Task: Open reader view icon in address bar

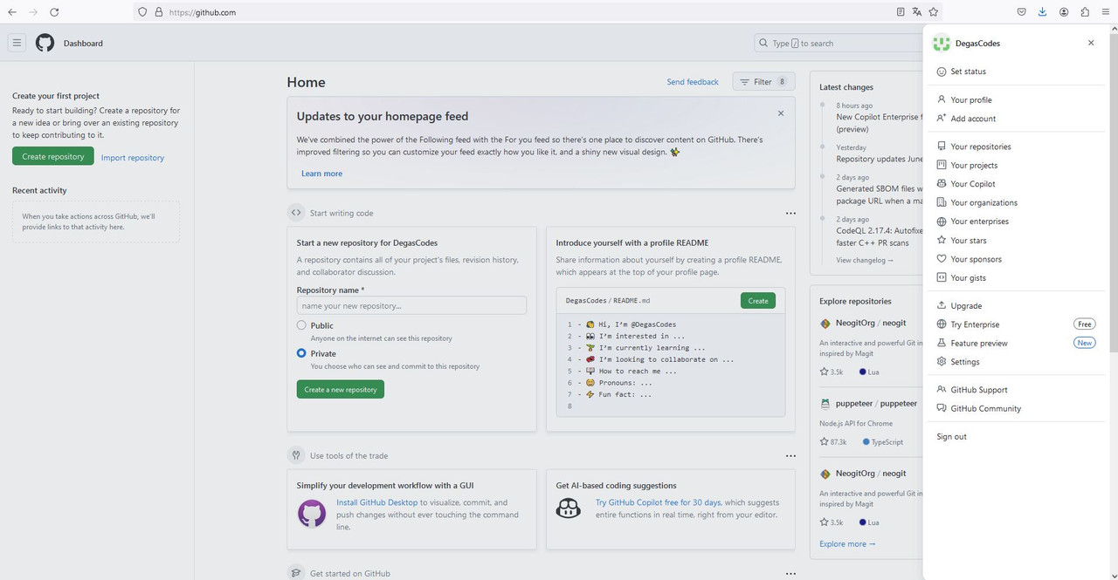Action: [901, 12]
